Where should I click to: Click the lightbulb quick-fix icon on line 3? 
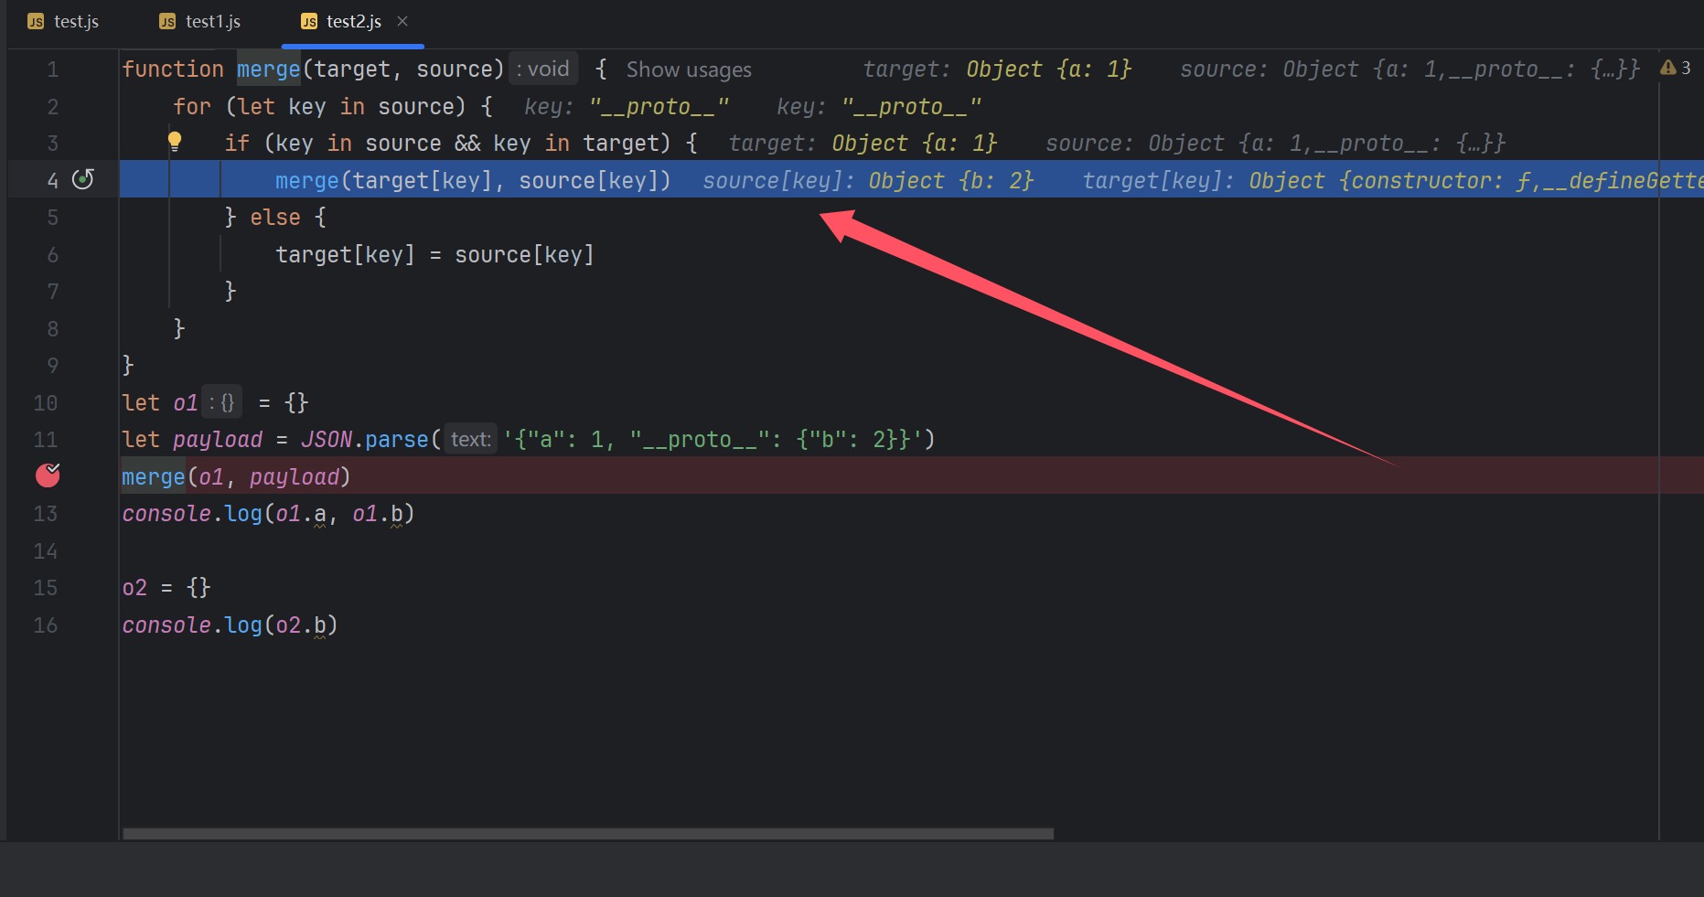click(x=174, y=141)
